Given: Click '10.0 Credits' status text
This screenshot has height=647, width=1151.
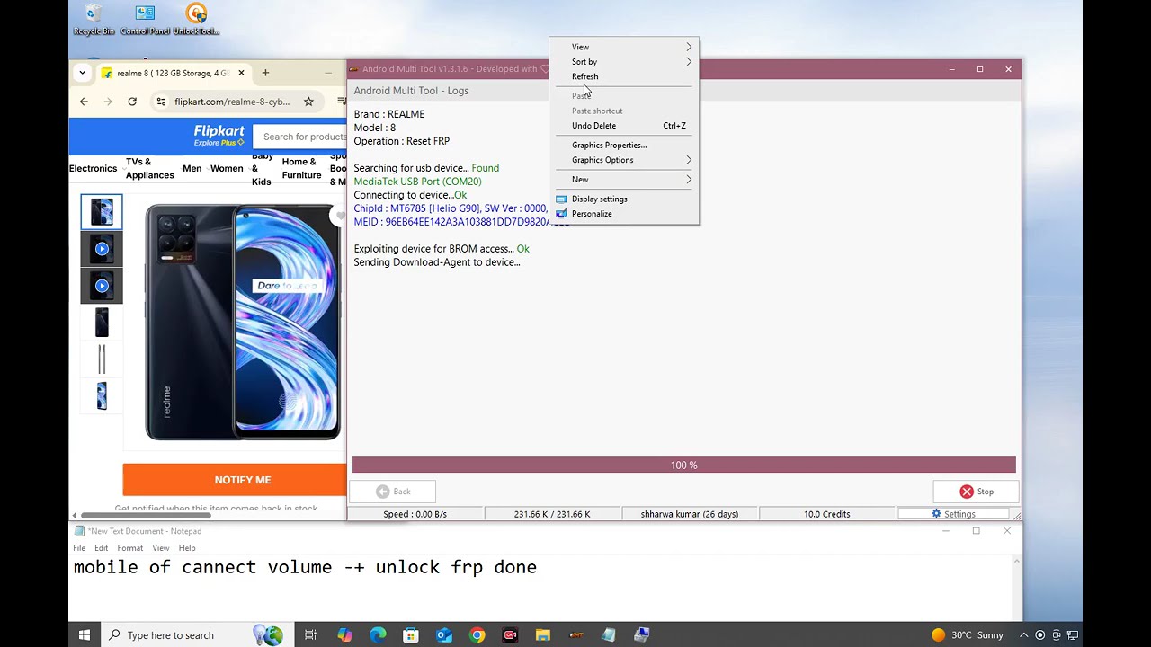Looking at the screenshot, I should coord(826,514).
